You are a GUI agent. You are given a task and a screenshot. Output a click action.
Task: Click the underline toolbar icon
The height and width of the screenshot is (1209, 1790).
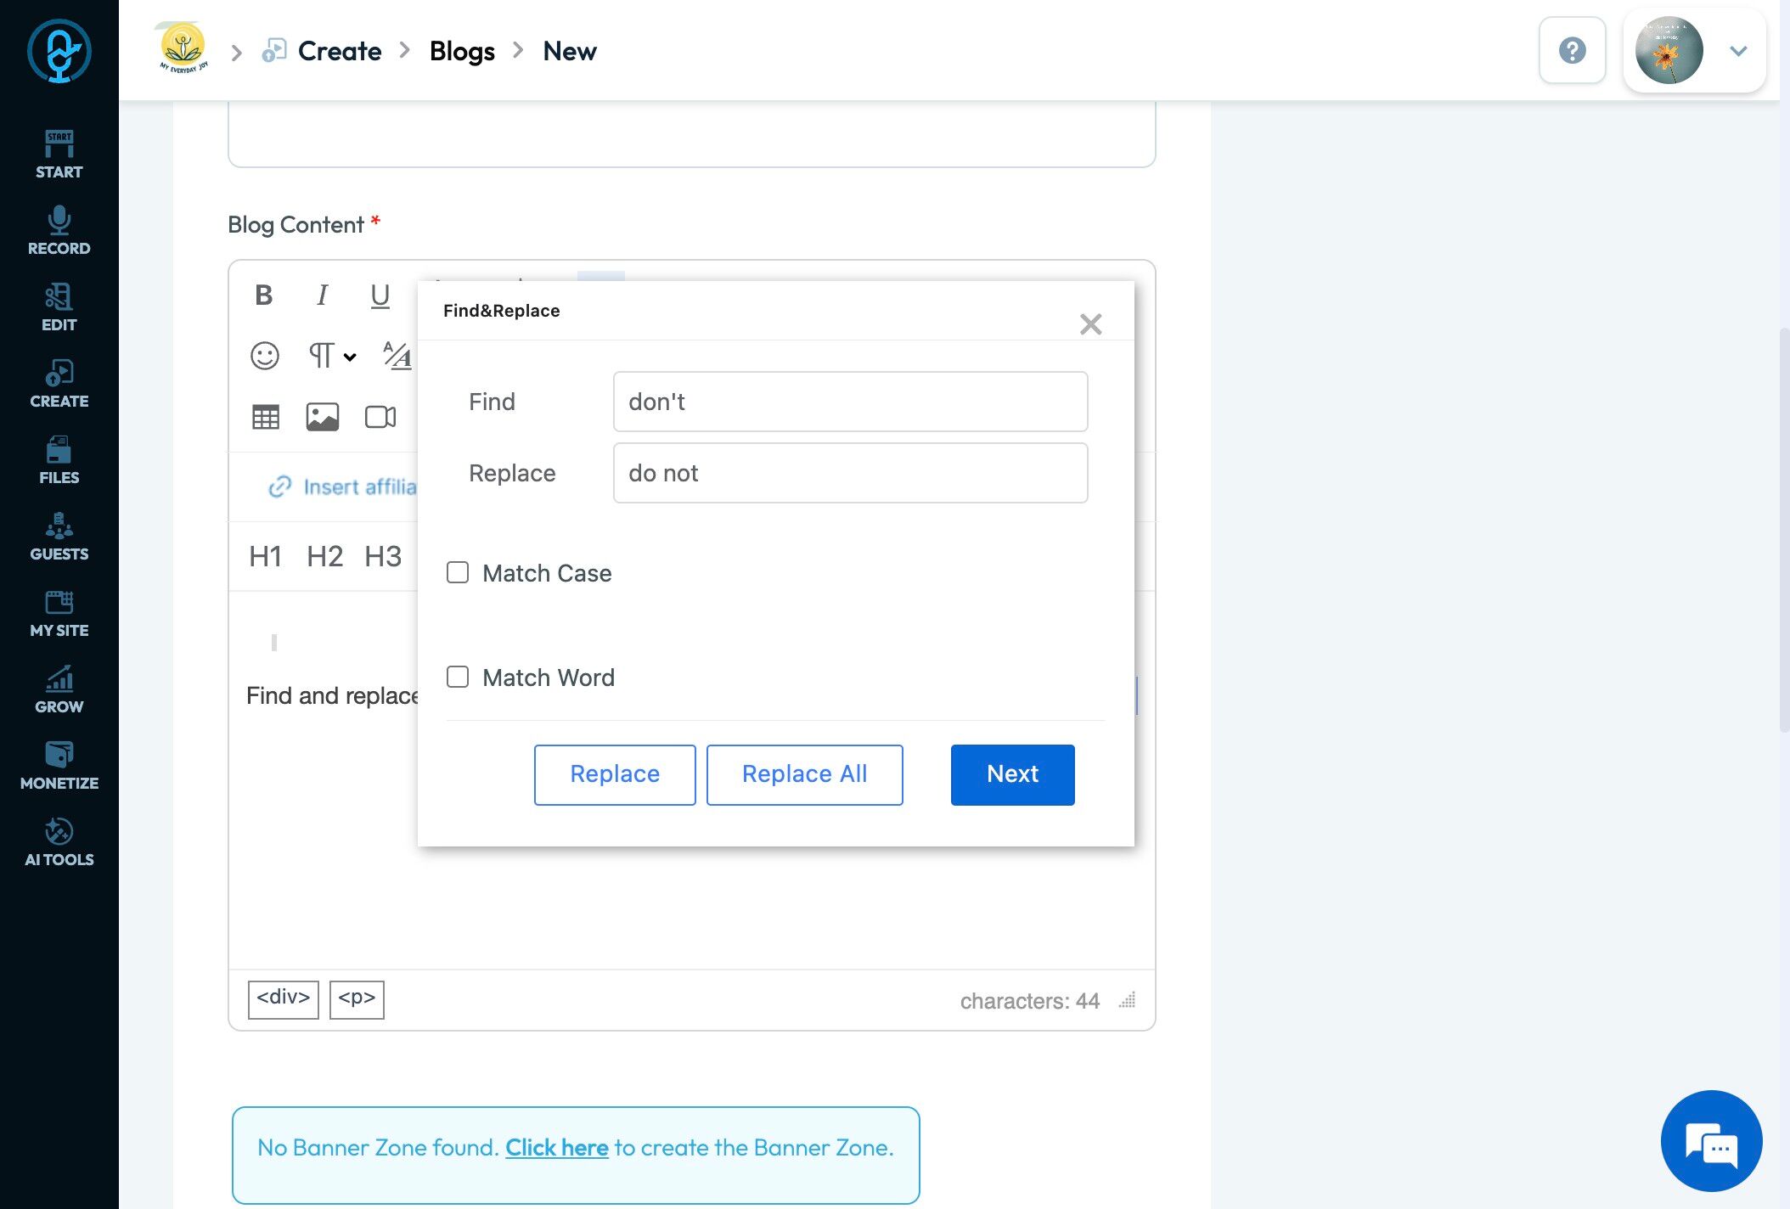(x=380, y=295)
